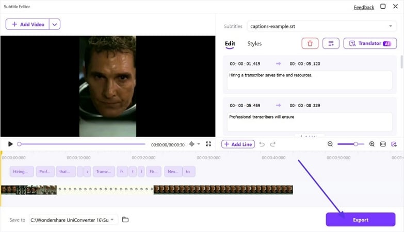Open the Add Video dropdown arrow
The image size is (404, 232).
click(55, 24)
